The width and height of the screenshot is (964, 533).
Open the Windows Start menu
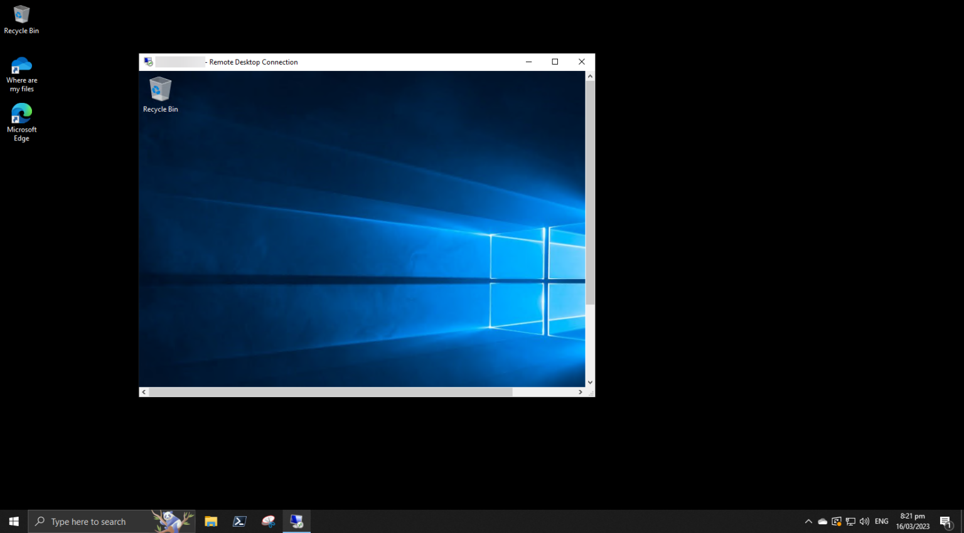coord(14,521)
